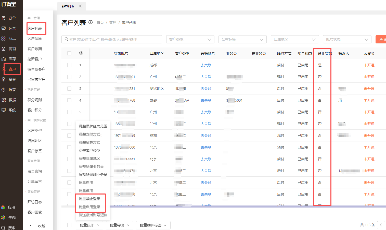This screenshot has width=386, height=230.
Task: Select 批量停用 in the batch menu
Action: coord(86,191)
